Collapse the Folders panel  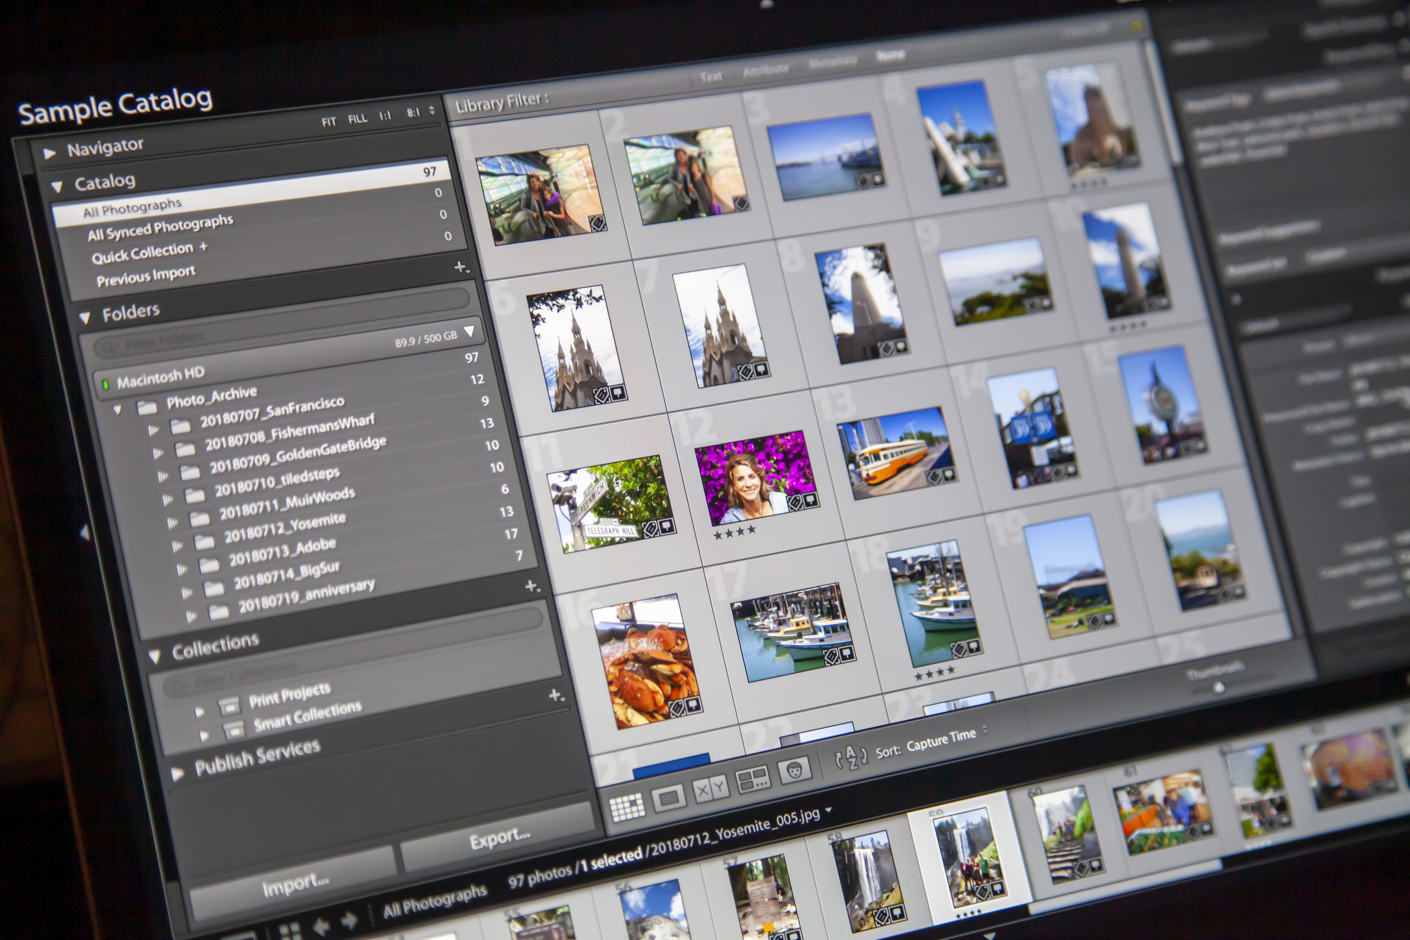pyautogui.click(x=85, y=318)
